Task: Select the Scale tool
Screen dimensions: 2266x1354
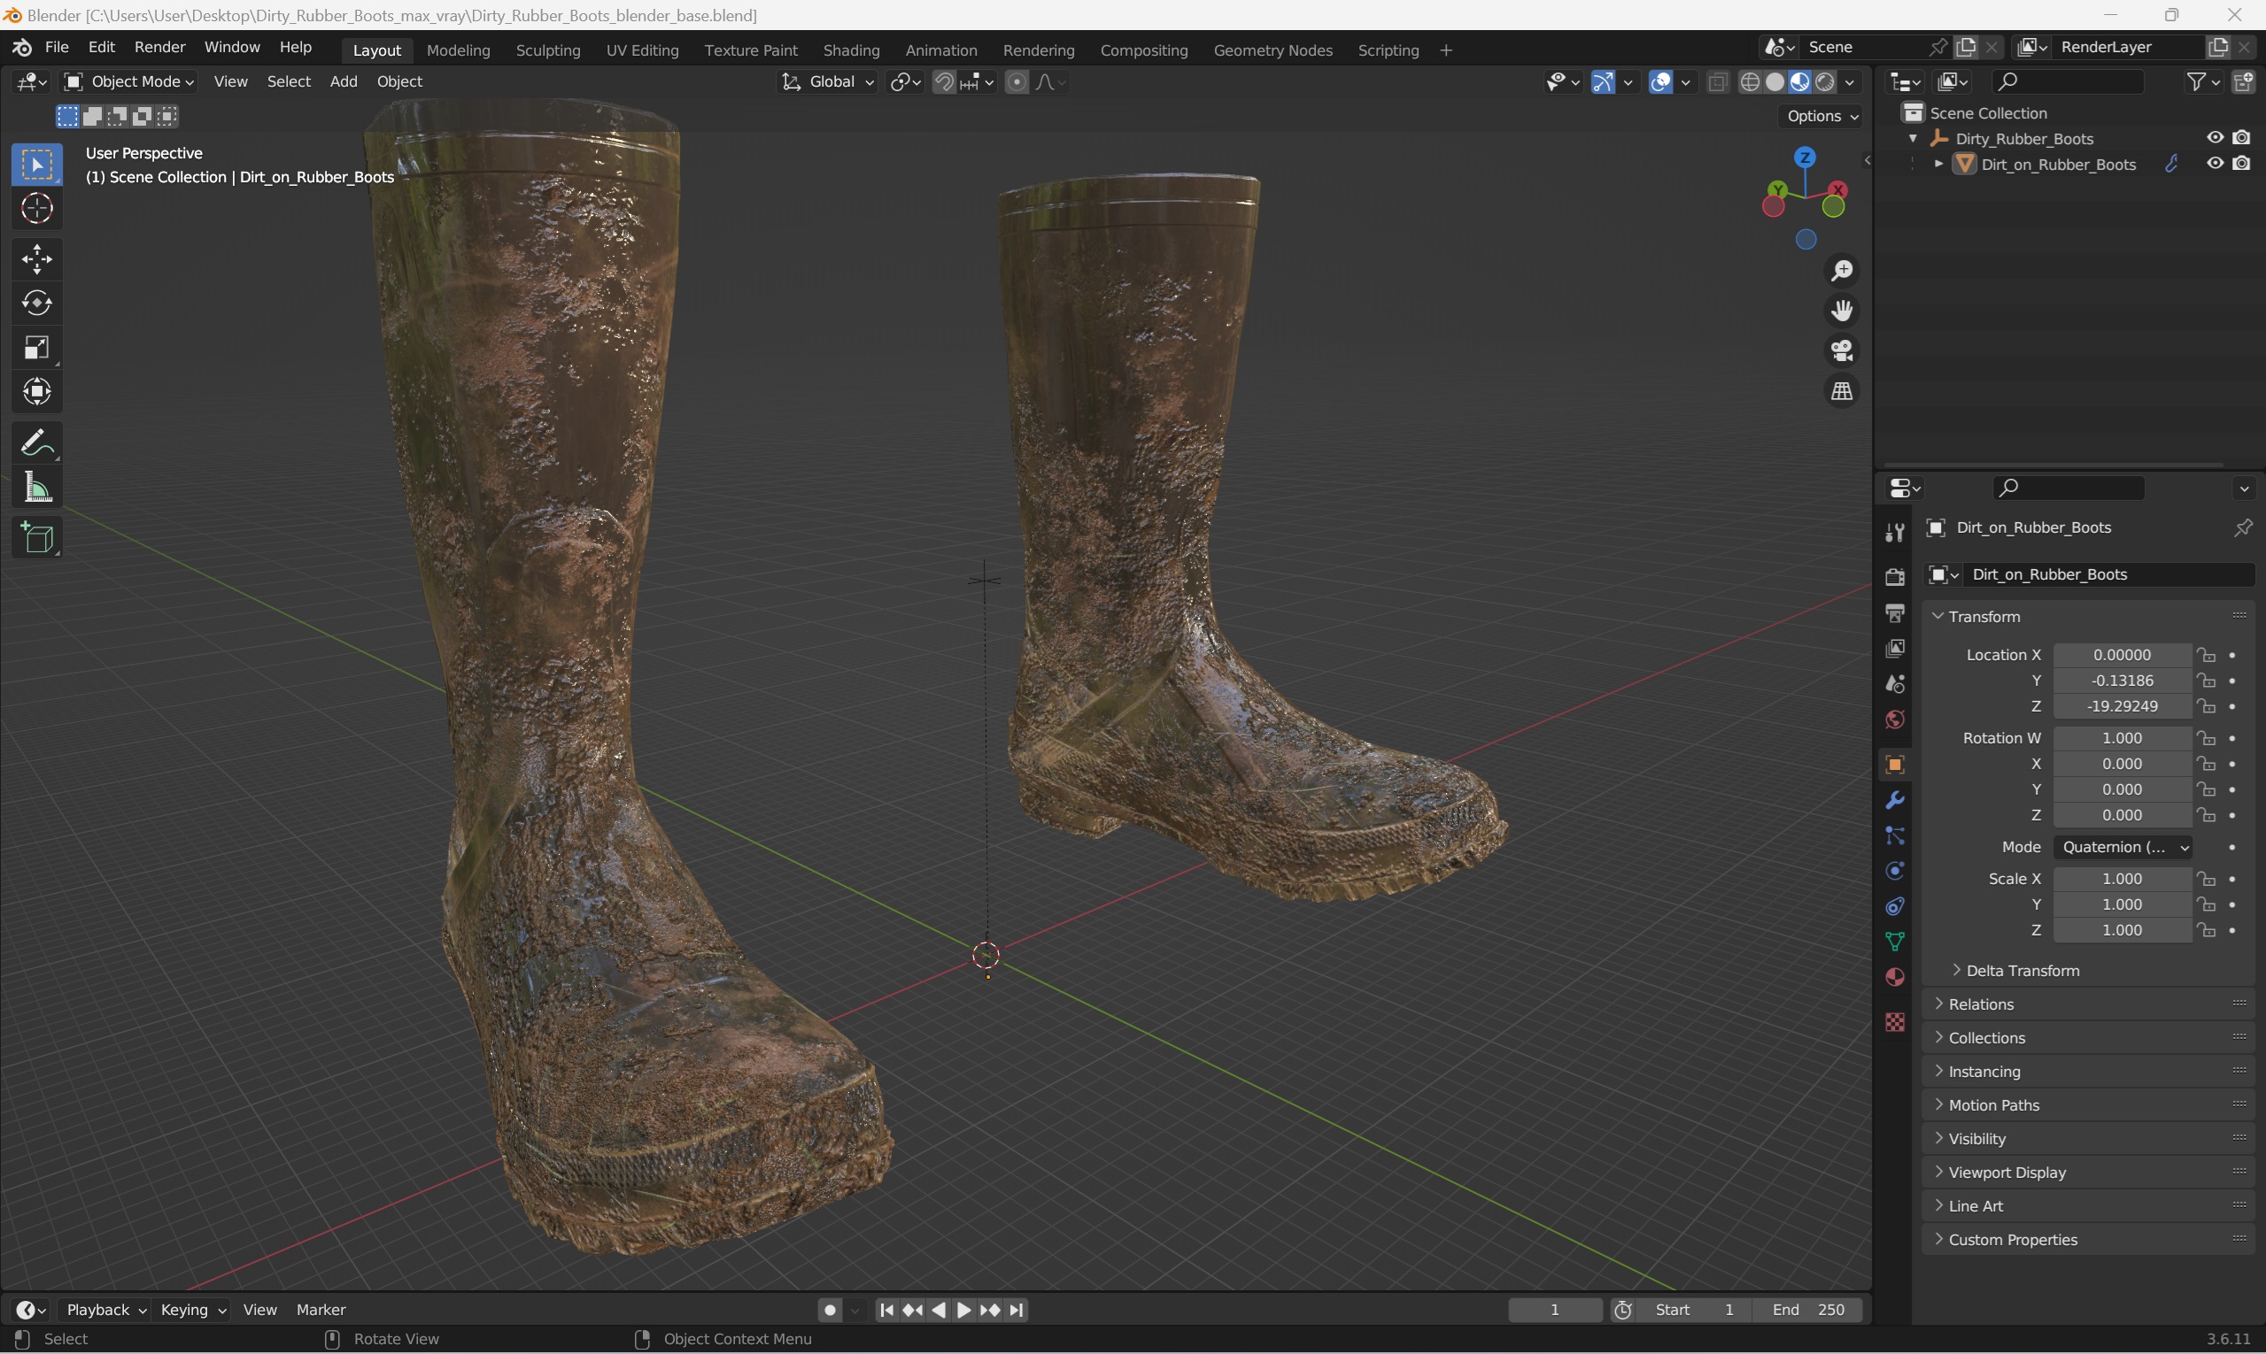Action: click(x=36, y=348)
